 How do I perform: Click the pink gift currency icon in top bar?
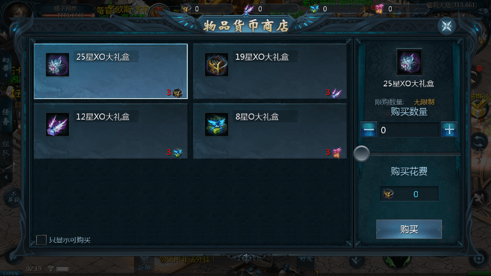pyautogui.click(x=379, y=9)
